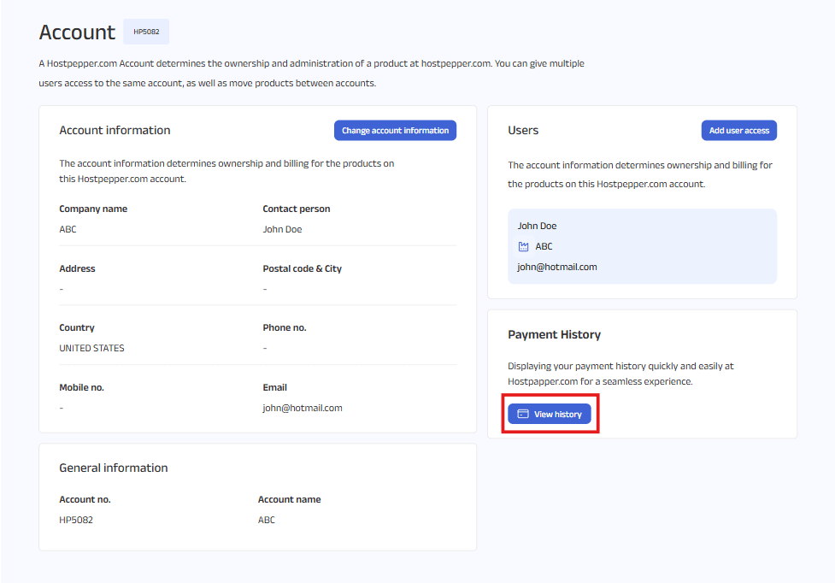Click the credit card icon in View history
Viewport: 835px width, 583px height.
click(x=523, y=414)
